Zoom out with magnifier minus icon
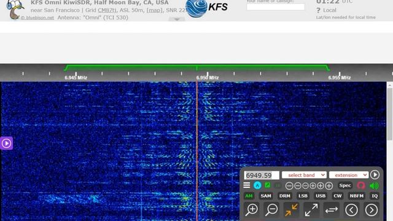Viewport: 393px width, 221px height. tap(271, 209)
